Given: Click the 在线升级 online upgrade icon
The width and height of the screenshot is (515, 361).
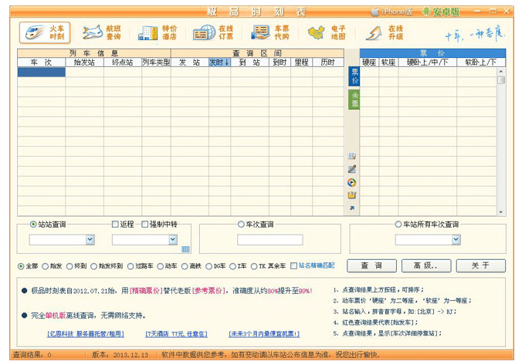Looking at the screenshot, I should pyautogui.click(x=384, y=32).
